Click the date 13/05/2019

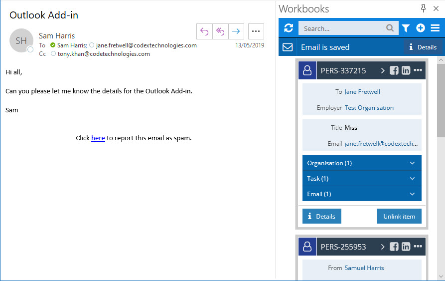[250, 45]
